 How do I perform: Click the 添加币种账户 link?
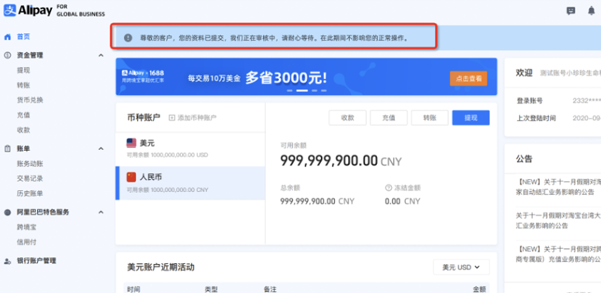(x=193, y=118)
